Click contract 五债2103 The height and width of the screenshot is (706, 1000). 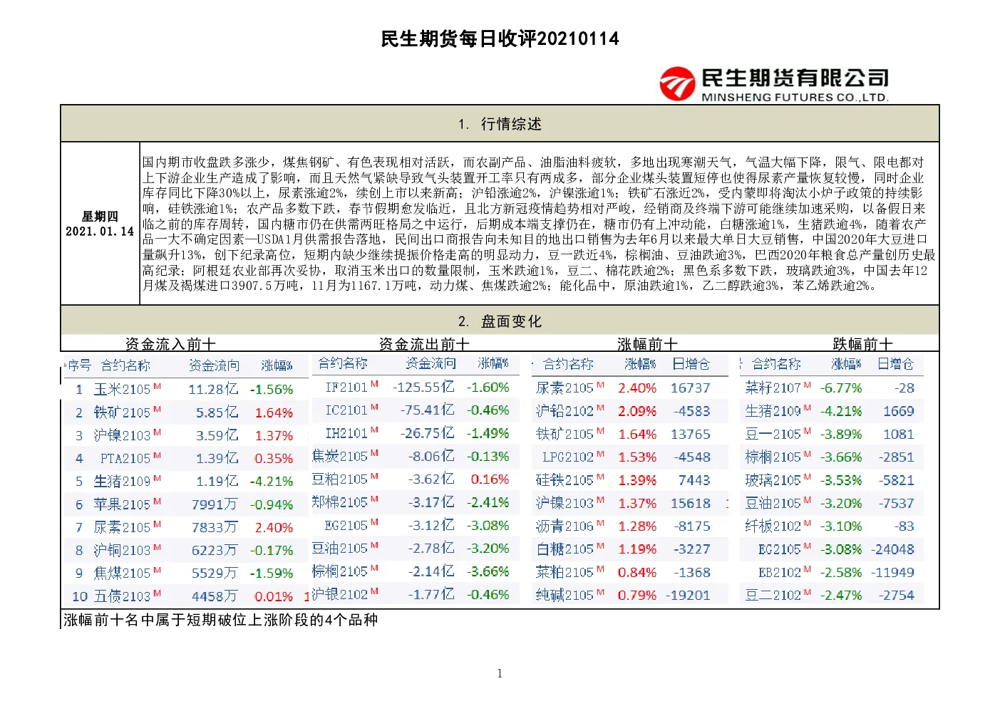point(123,596)
